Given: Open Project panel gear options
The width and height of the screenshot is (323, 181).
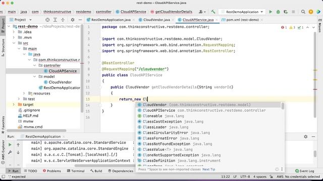Looking at the screenshot, I should 73,20.
